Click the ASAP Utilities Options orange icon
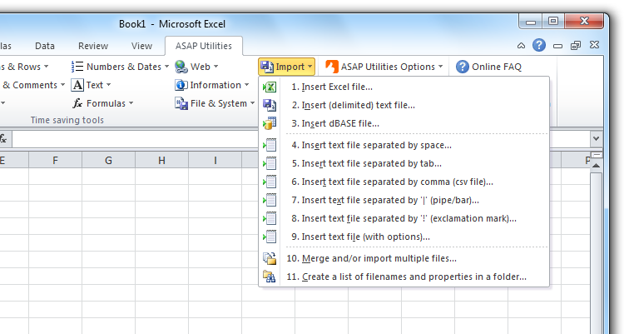The height and width of the screenshot is (334, 624). (332, 67)
